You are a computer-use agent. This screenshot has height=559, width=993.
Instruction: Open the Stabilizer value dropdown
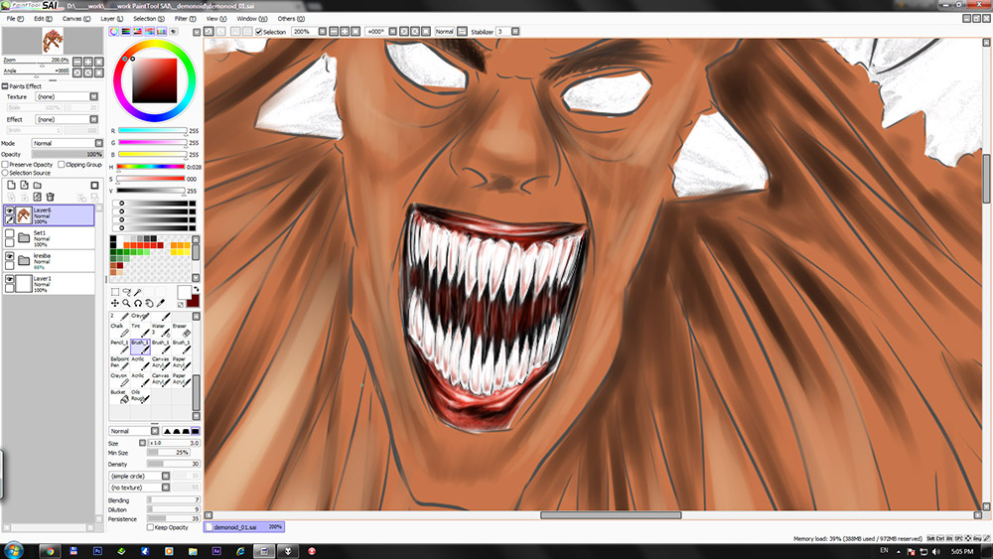pos(515,31)
